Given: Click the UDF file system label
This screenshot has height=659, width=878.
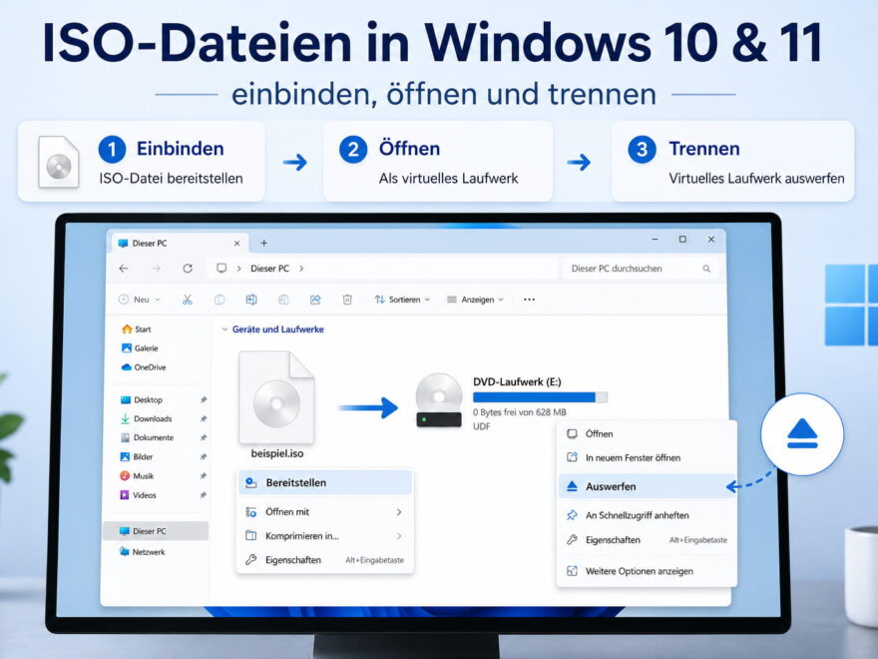Looking at the screenshot, I should click(x=482, y=426).
